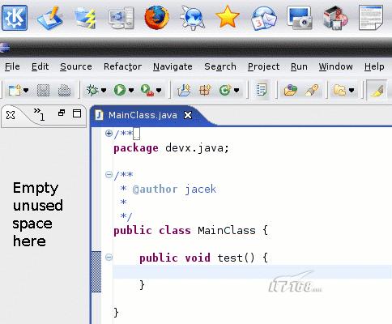Click 'MainClass' in the class declaration

pyautogui.click(x=227, y=230)
